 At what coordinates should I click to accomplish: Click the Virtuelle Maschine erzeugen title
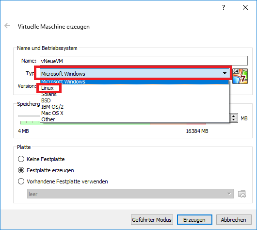click(x=54, y=27)
